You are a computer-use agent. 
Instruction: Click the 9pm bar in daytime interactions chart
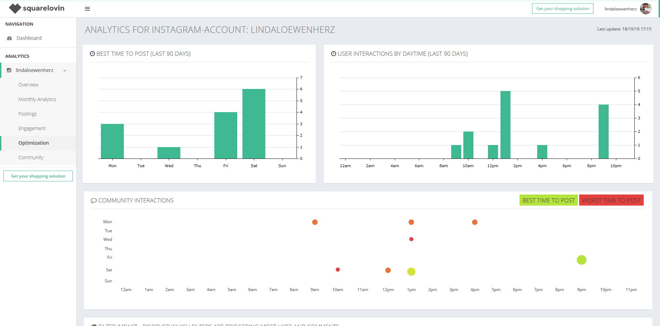pos(603,132)
